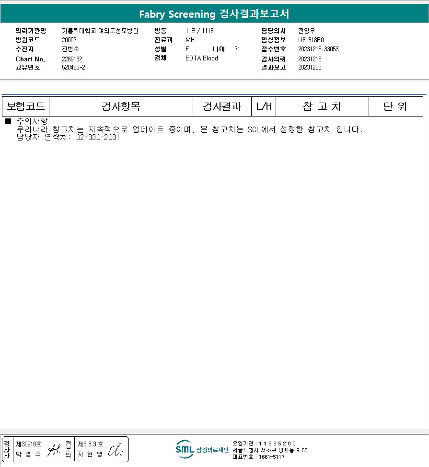Screen dimensions: 429x467
Task: Click the 의뢰기관명 label
Action: [31, 31]
